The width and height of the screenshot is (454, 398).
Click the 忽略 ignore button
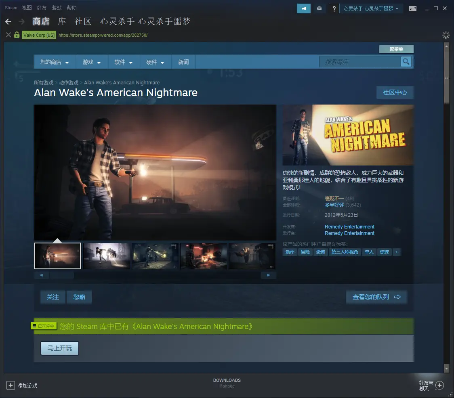point(79,297)
